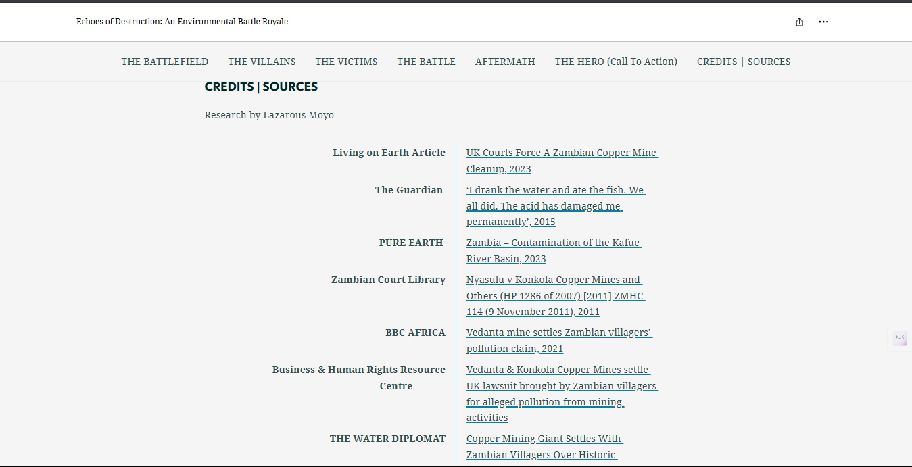Click the Research by Lazarous Moyo text
The height and width of the screenshot is (467, 912).
(269, 115)
